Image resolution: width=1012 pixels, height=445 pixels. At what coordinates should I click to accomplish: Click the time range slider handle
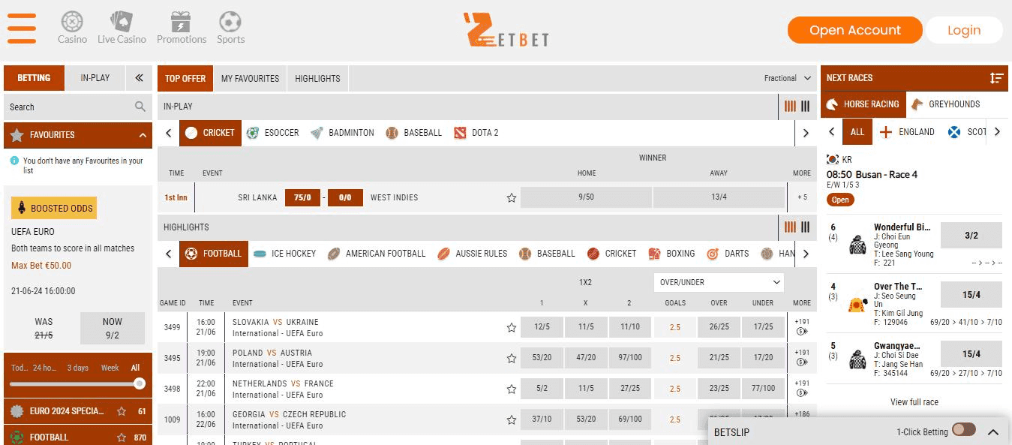click(140, 383)
